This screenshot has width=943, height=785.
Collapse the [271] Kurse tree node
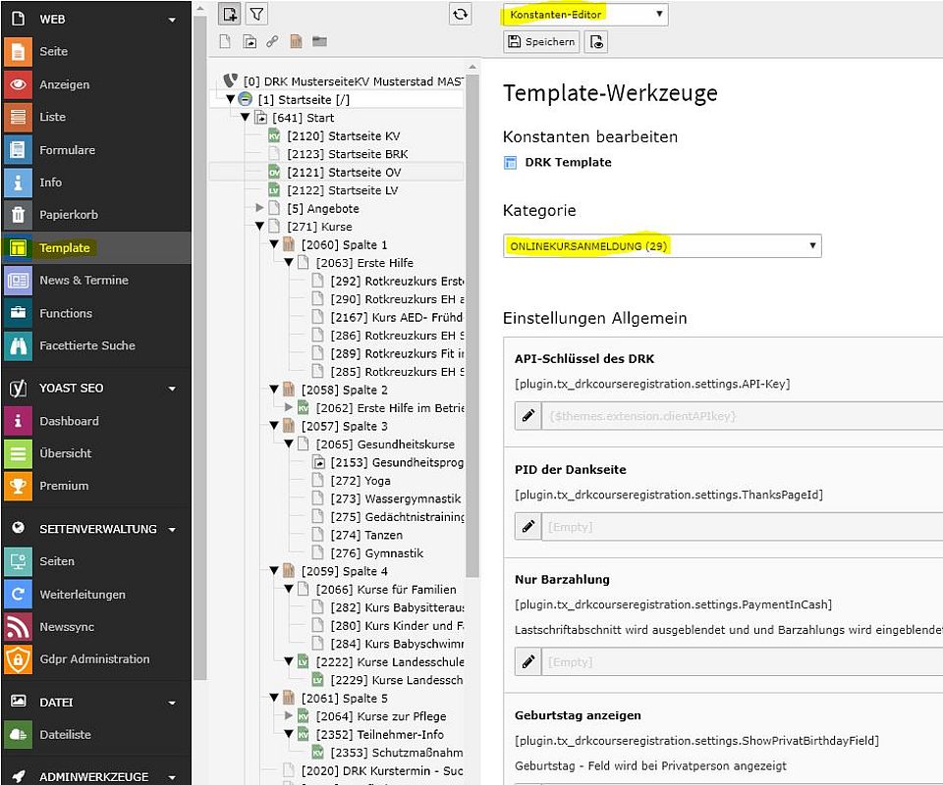(259, 227)
